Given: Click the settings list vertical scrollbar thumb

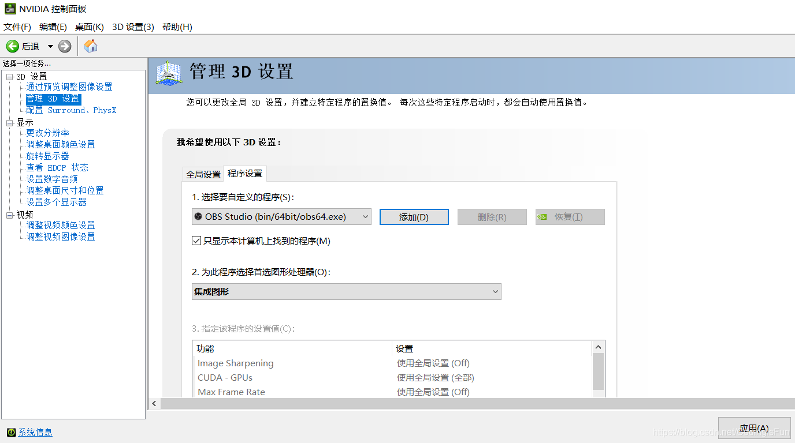Looking at the screenshot, I should [x=599, y=371].
